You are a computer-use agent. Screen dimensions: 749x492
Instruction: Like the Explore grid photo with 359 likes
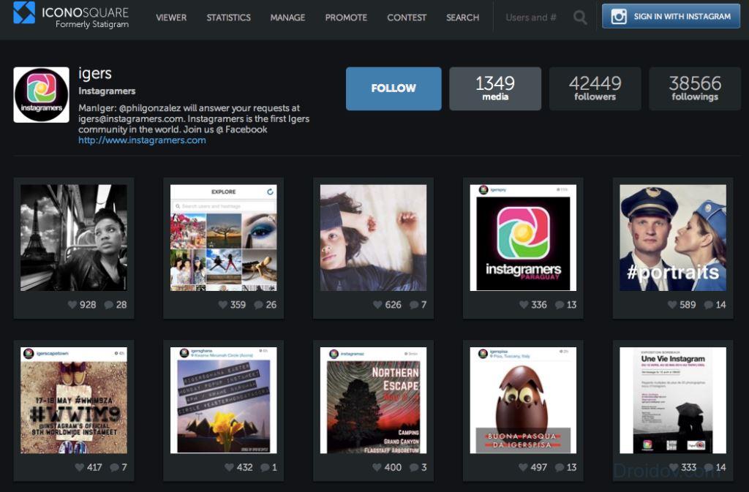(x=222, y=304)
